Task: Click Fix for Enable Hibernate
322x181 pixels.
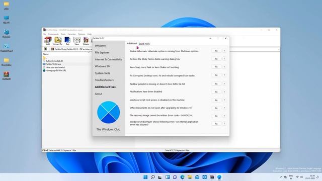Action: point(216,51)
